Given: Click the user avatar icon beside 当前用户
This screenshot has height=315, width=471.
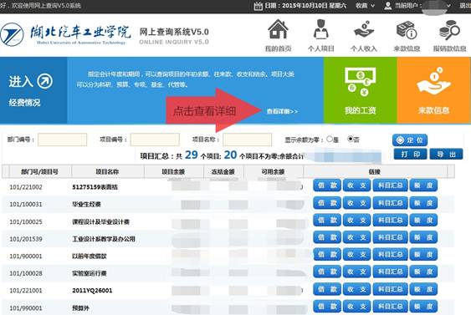Looking at the screenshot, I should click(x=388, y=6).
